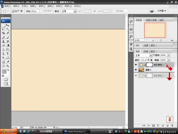
Task: Hide the 圖層 0 layer eye icon
Action: 136,70
